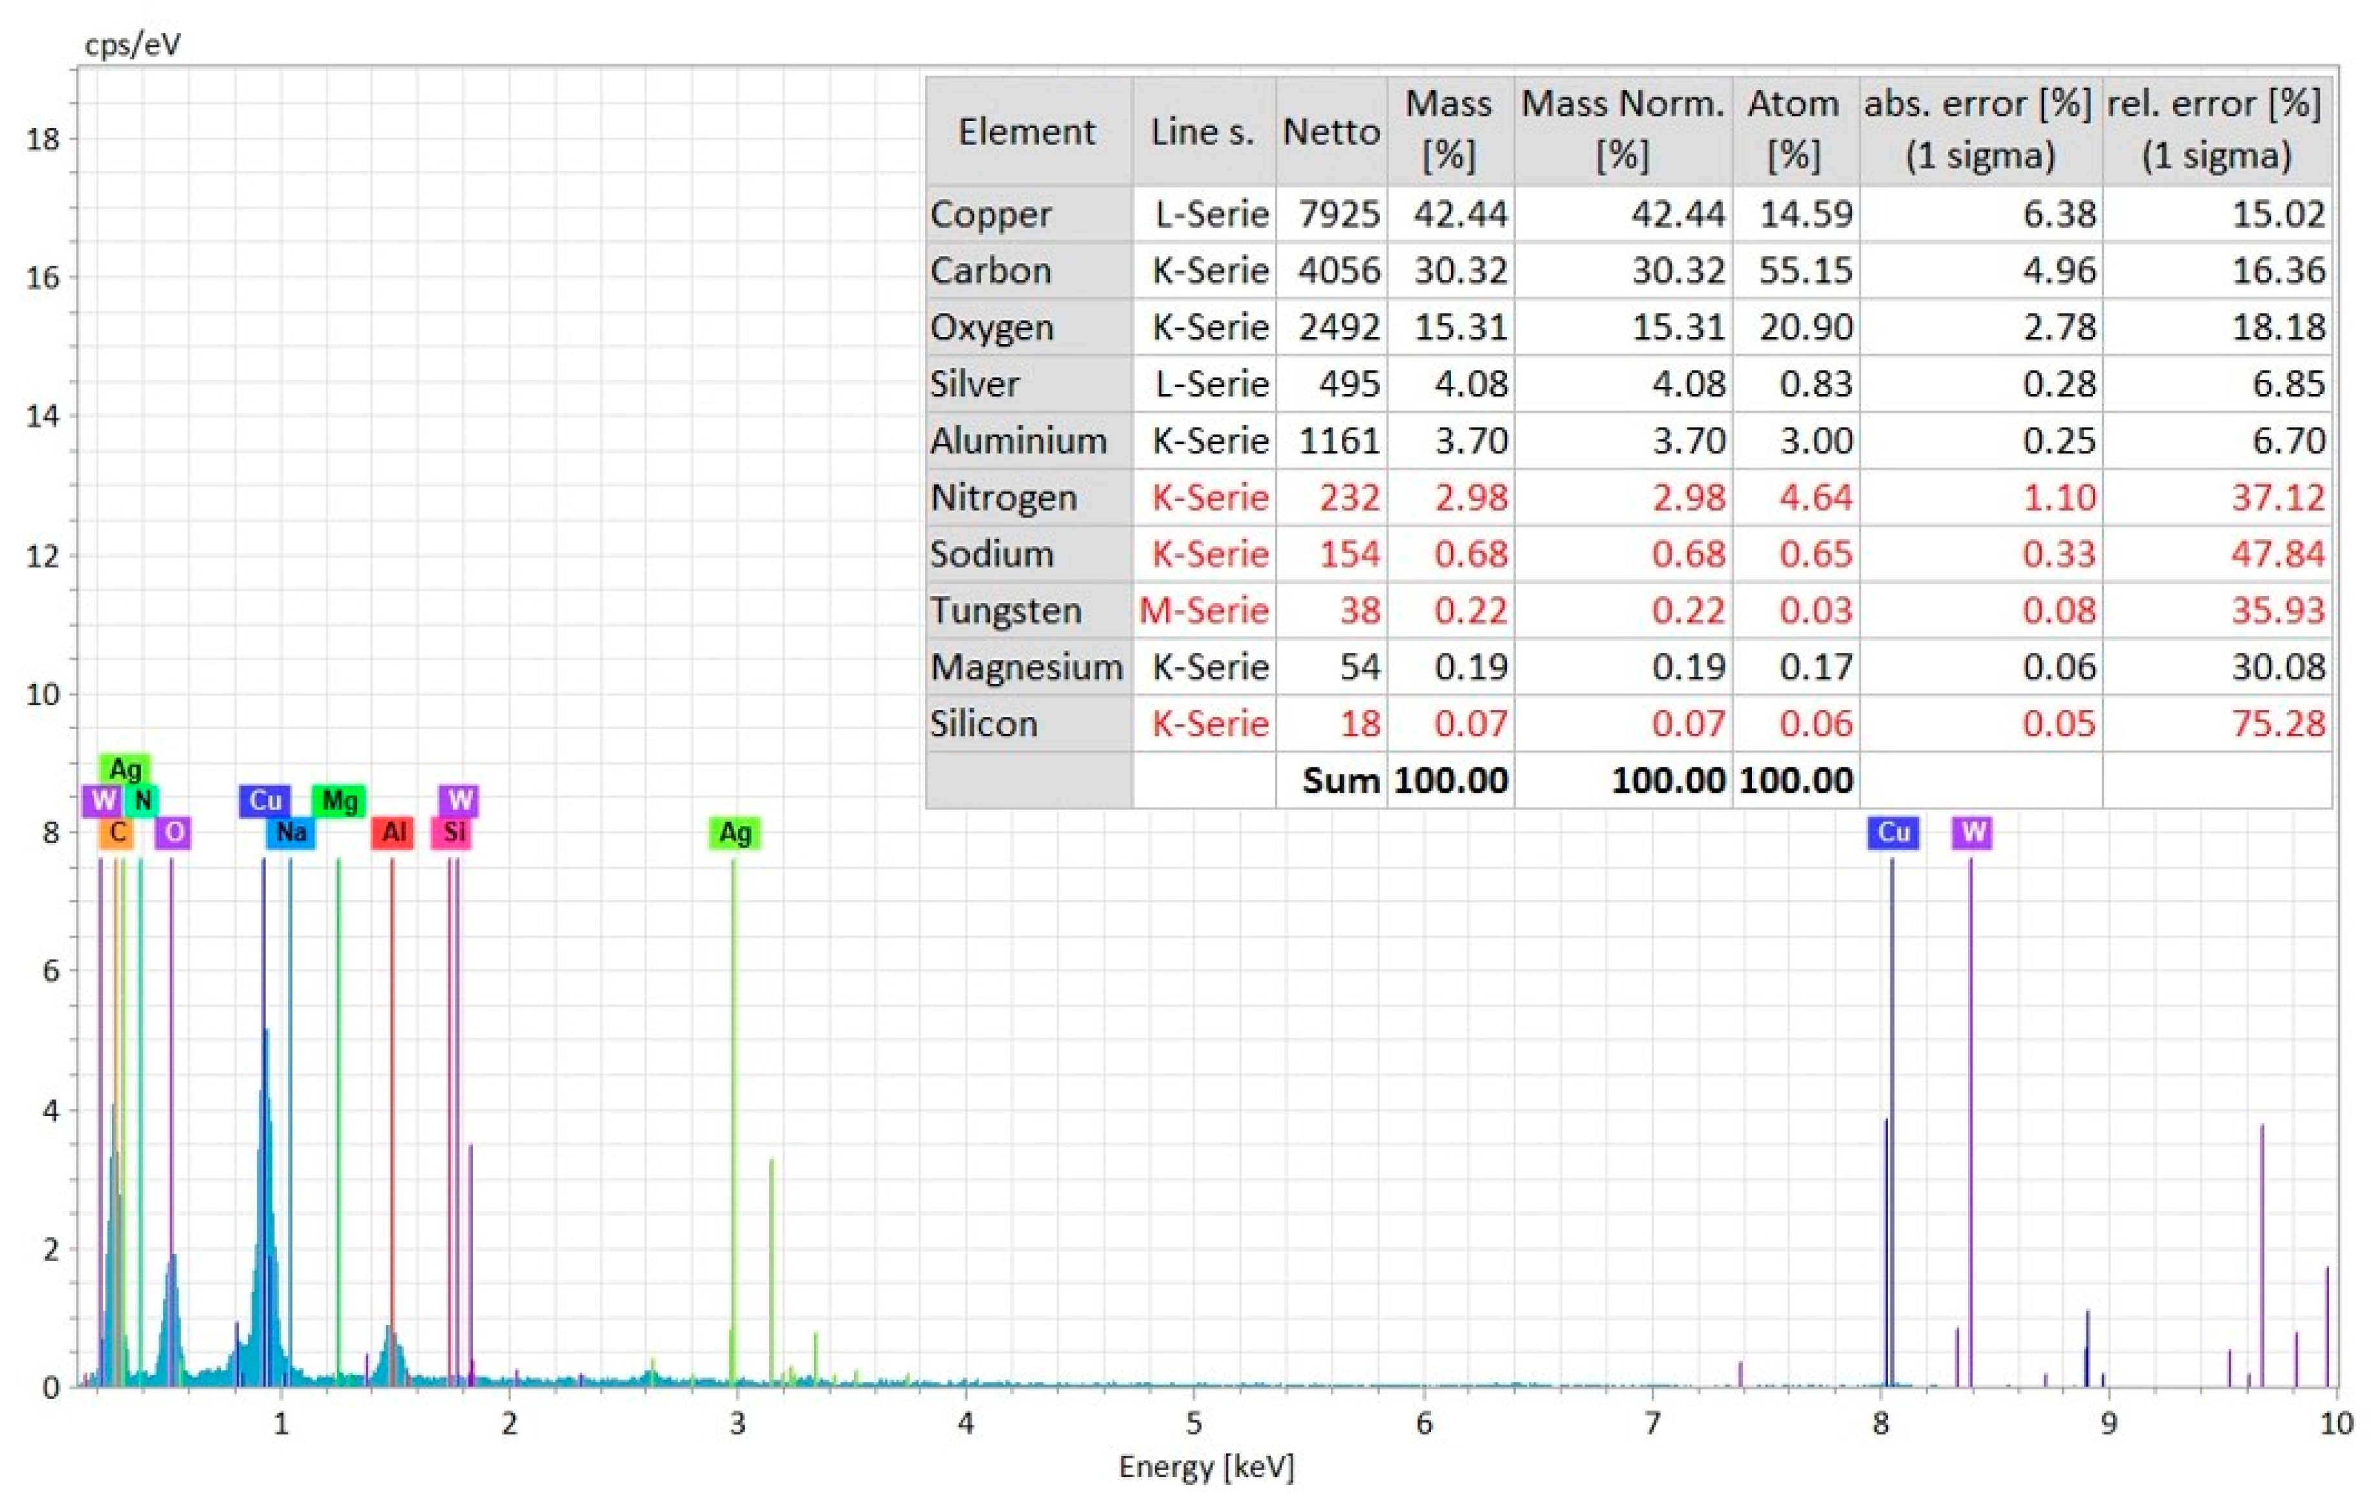This screenshot has width=2375, height=1494.
Task: Select the Magnesium row name cell
Action: click(x=1025, y=668)
